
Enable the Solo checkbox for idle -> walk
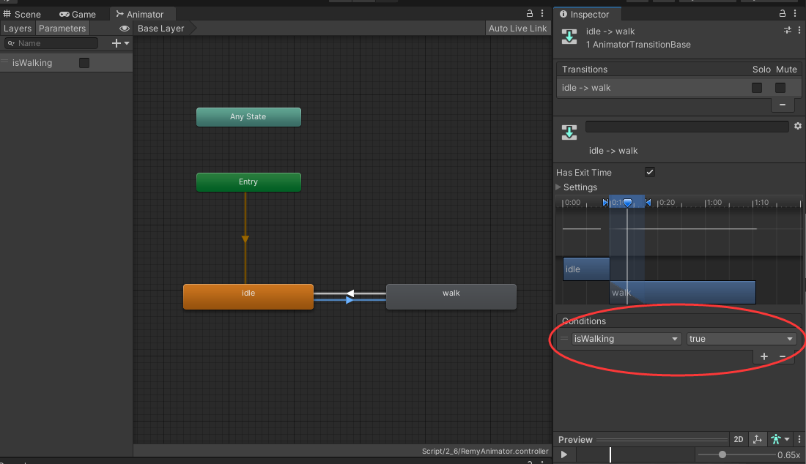757,88
